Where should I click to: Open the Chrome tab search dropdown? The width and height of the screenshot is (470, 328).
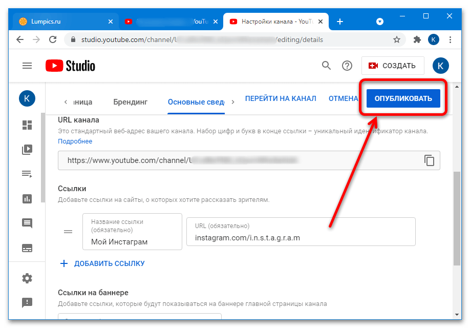point(380,22)
